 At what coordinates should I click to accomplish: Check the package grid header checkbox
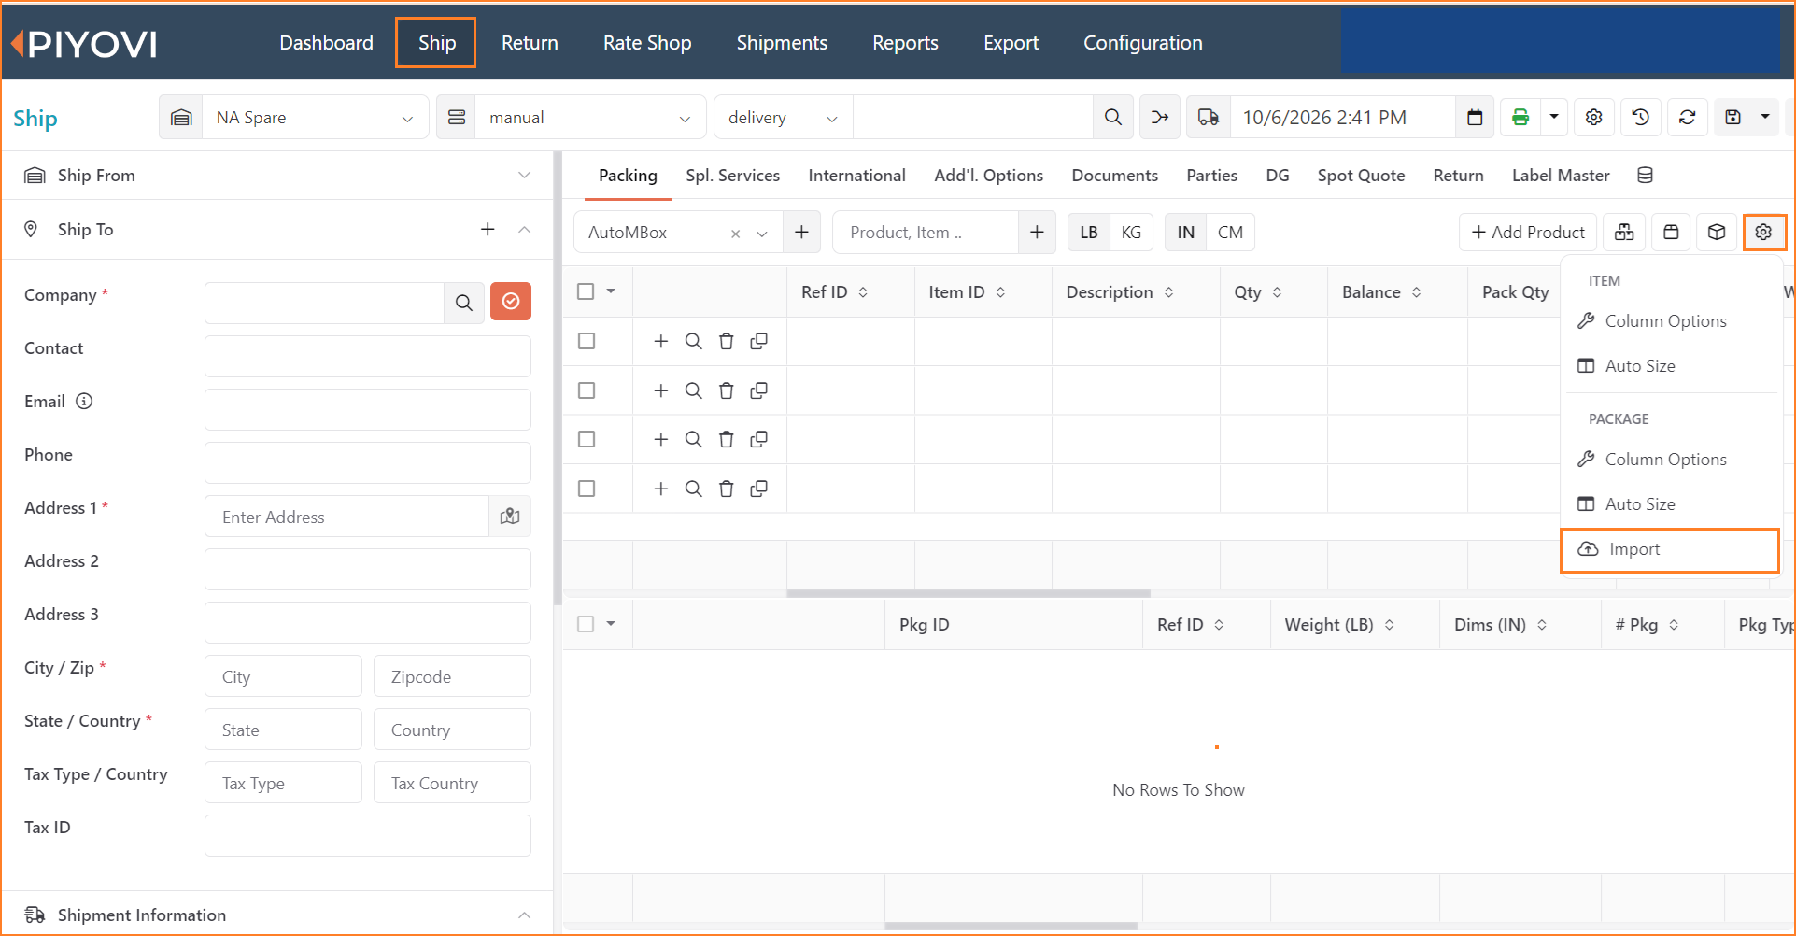(x=586, y=624)
